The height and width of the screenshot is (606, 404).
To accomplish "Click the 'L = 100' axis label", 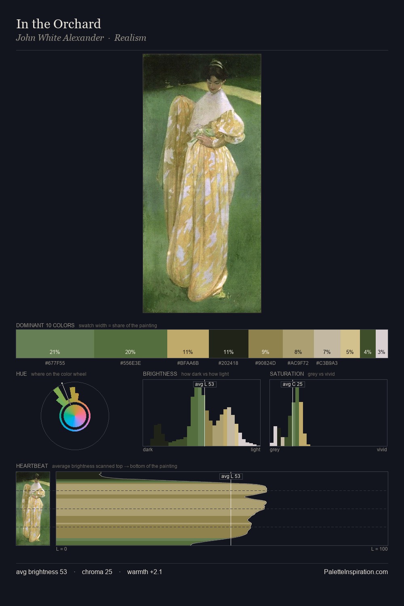I will [x=379, y=549].
